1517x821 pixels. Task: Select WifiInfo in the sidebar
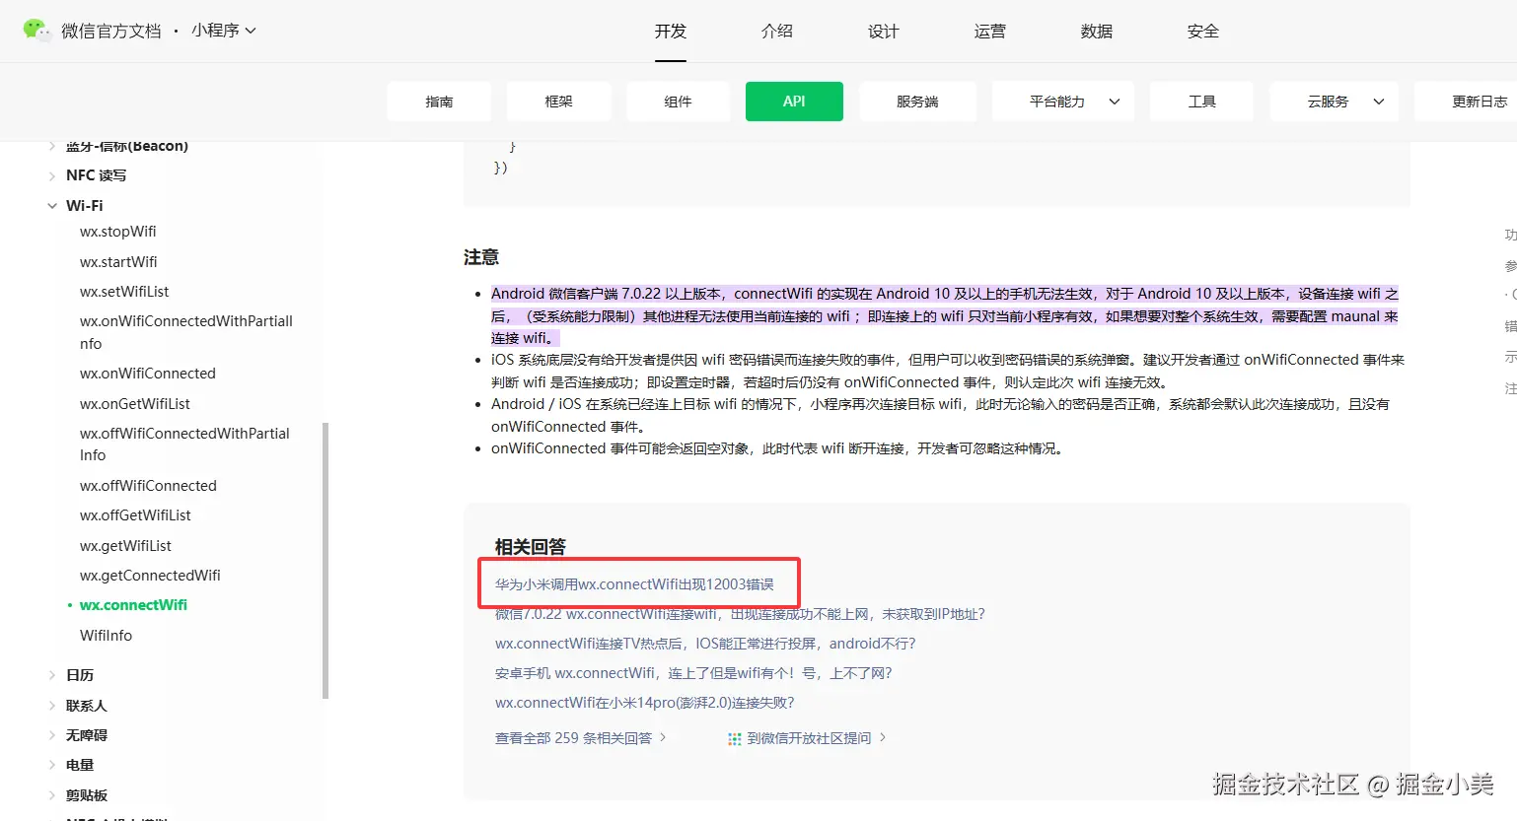coord(106,635)
